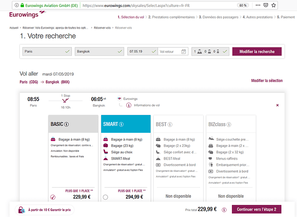Click Modifier la sélection link
The height and width of the screenshot is (217, 297).
pos(267,81)
